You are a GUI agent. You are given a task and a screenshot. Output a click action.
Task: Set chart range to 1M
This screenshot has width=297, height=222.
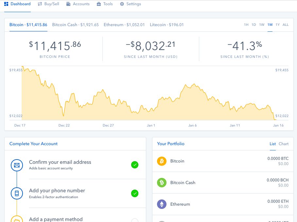pos(270,25)
